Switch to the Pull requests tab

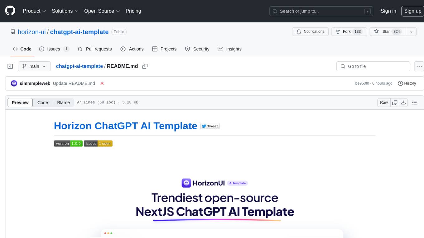(x=94, y=49)
